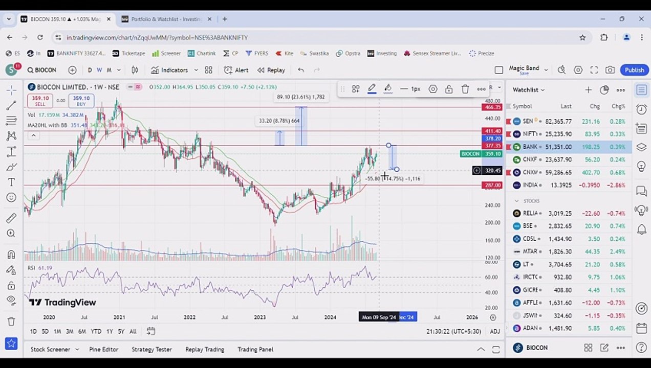Toggle hide all drawings eye
This screenshot has width=651, height=368.
11,301
